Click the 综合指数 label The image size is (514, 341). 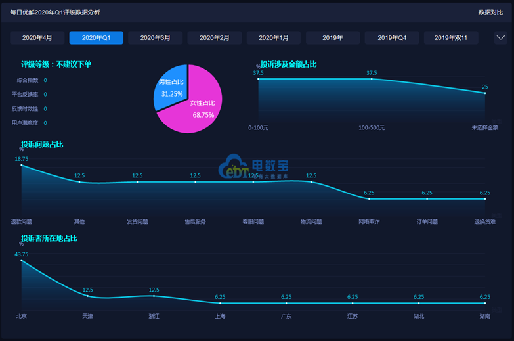[28, 80]
